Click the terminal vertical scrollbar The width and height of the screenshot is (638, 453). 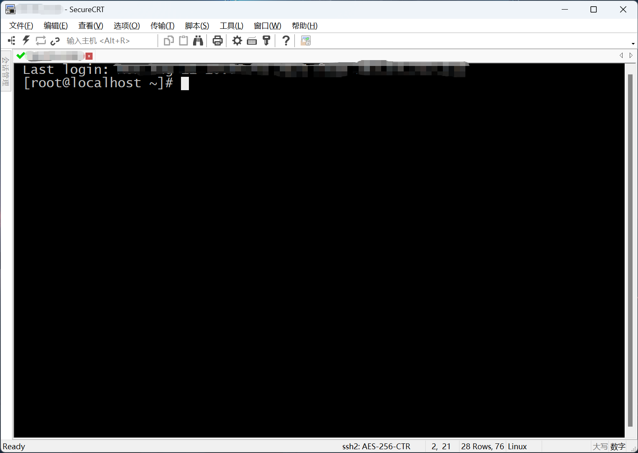click(x=630, y=250)
